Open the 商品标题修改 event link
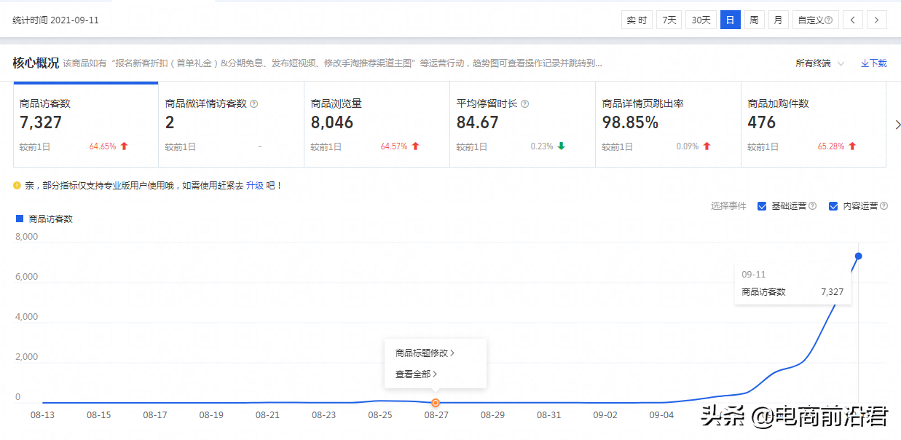 click(422, 352)
